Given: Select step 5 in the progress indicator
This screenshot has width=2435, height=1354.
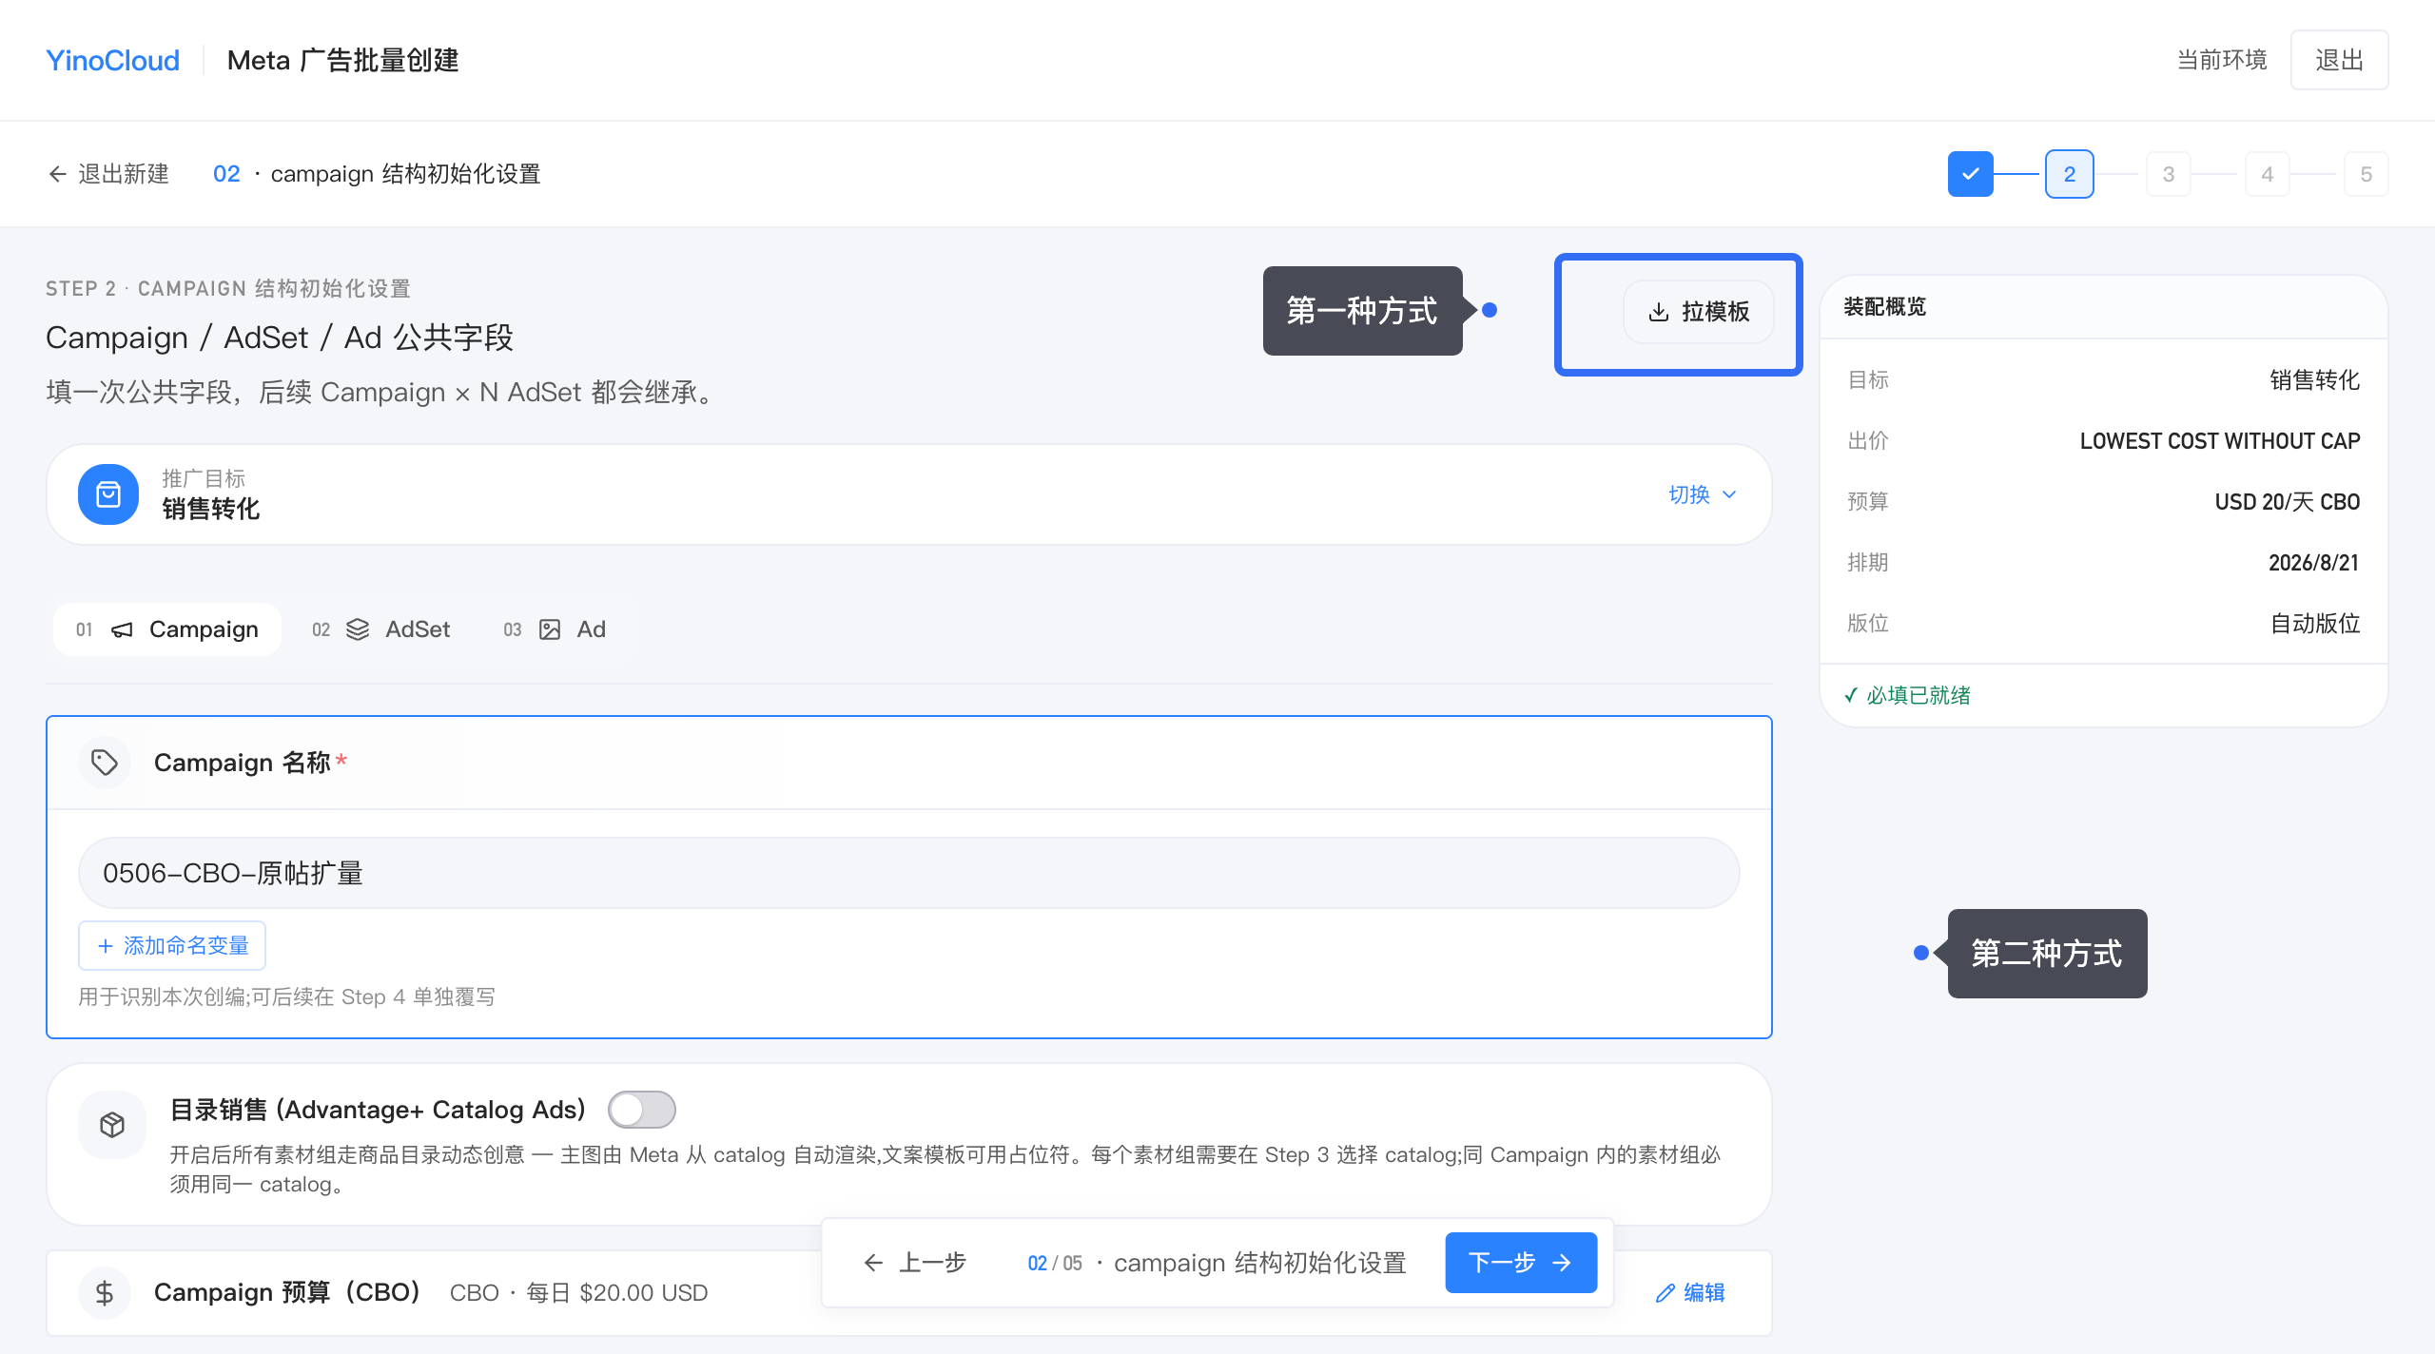Looking at the screenshot, I should tap(2366, 174).
